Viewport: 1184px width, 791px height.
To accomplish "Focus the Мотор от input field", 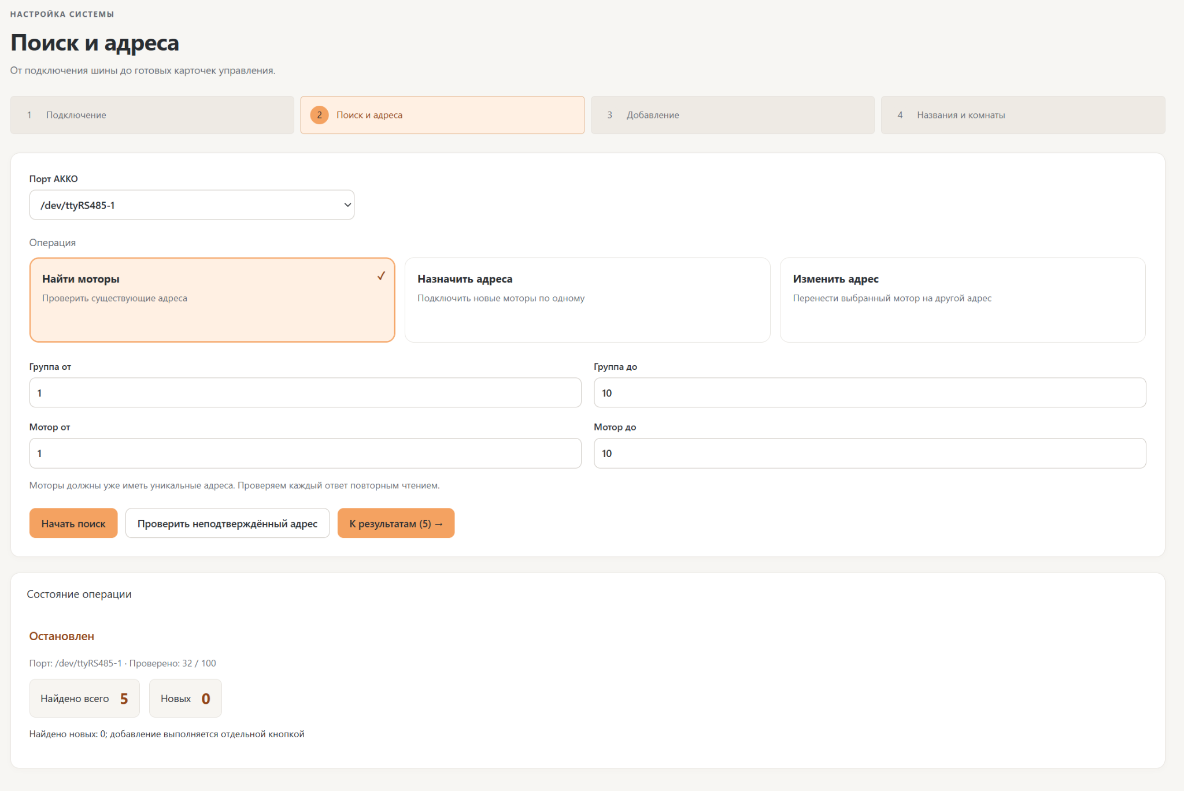I will pos(305,454).
